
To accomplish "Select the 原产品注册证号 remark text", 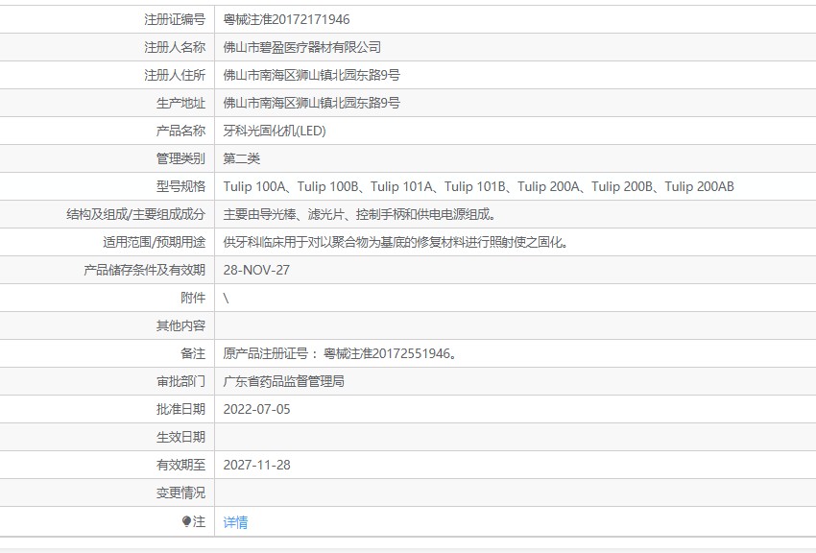I will 341,353.
